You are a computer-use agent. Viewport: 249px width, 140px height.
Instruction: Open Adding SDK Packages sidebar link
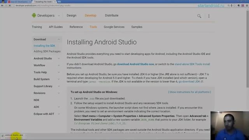pos(47,51)
